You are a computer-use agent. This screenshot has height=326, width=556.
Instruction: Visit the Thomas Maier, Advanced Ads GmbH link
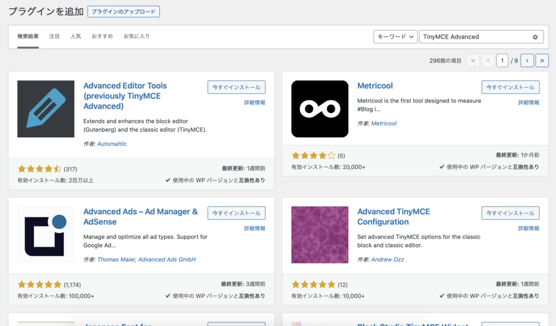147,259
